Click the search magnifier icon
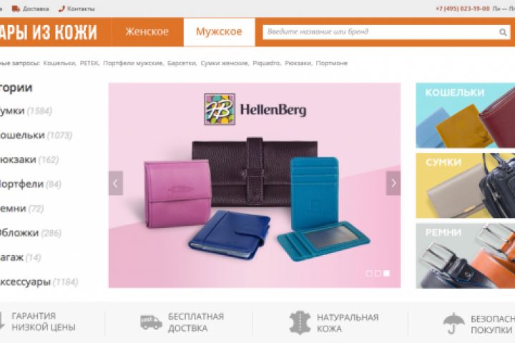The width and height of the screenshot is (515, 343). (x=503, y=32)
